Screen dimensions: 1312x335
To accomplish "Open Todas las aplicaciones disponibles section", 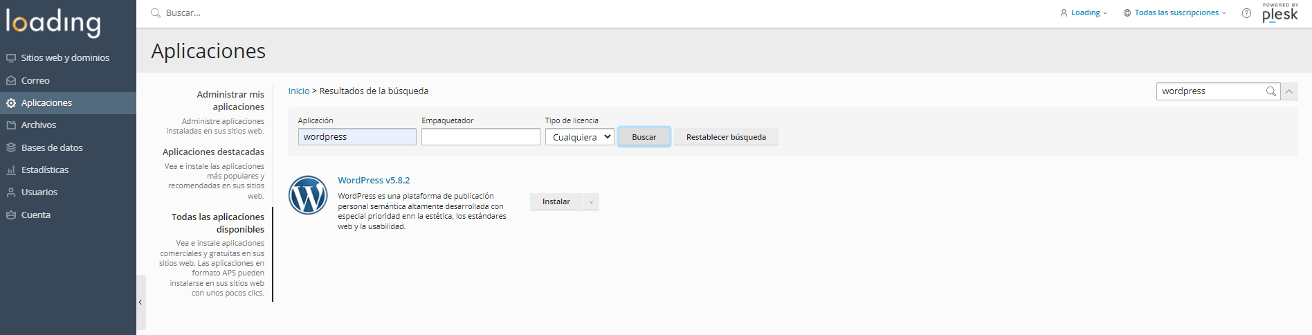I will [218, 223].
